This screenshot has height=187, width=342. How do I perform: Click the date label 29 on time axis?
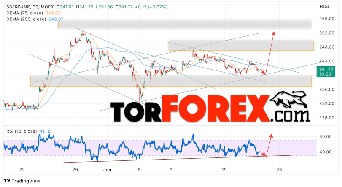click(75, 170)
